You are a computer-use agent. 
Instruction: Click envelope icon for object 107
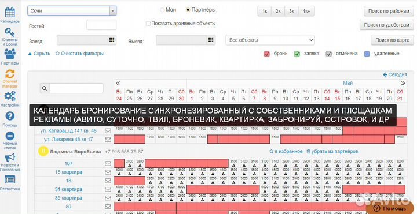coord(108,163)
